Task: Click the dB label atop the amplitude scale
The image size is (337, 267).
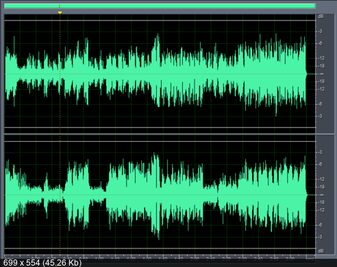Action: 321,16
